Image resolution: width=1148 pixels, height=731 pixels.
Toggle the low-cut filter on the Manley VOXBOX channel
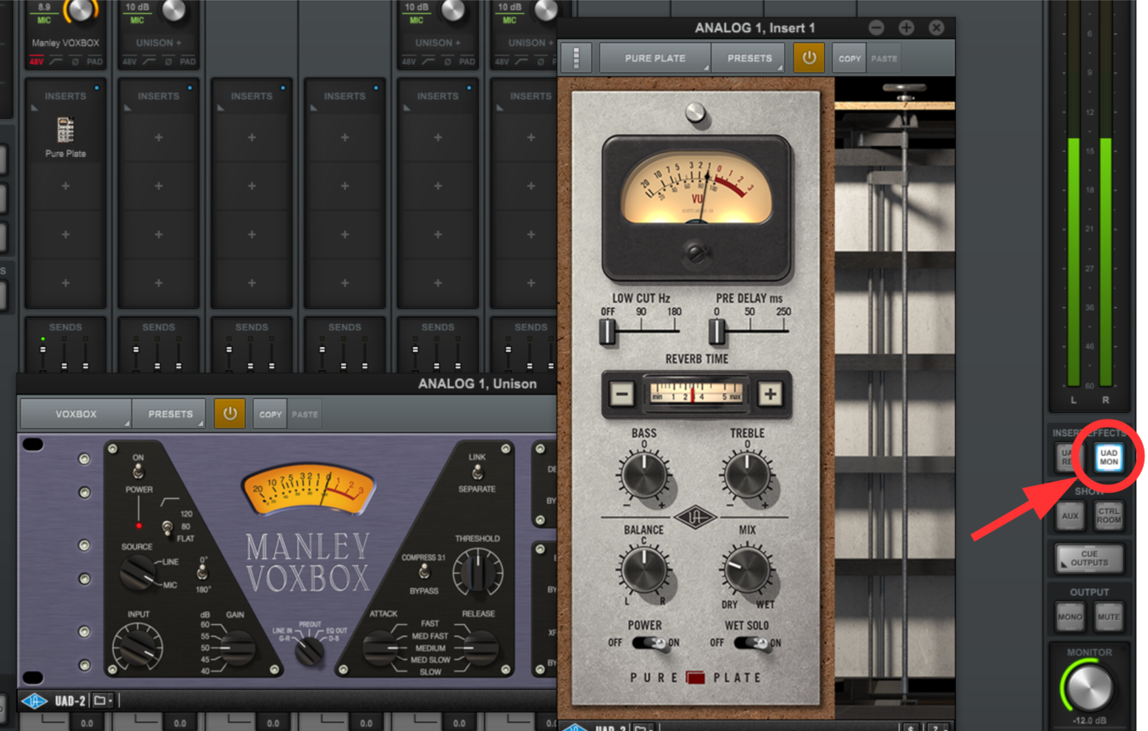pos(56,61)
